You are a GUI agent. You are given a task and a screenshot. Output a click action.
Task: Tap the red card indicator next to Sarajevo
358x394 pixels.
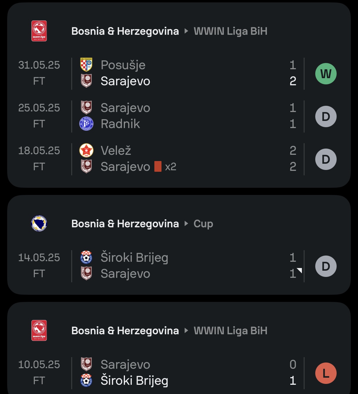point(158,166)
